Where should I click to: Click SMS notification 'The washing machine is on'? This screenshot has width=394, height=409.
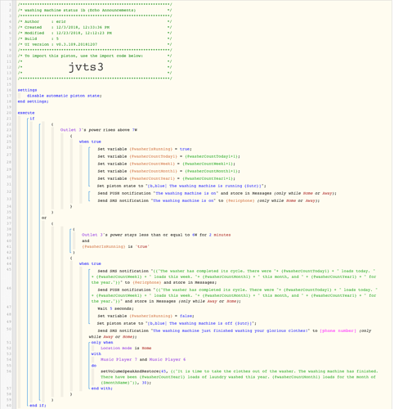tap(208, 200)
